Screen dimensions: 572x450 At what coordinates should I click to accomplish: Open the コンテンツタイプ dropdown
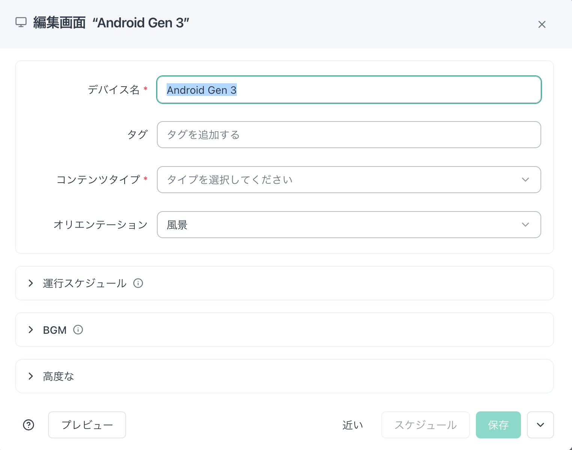(x=349, y=180)
